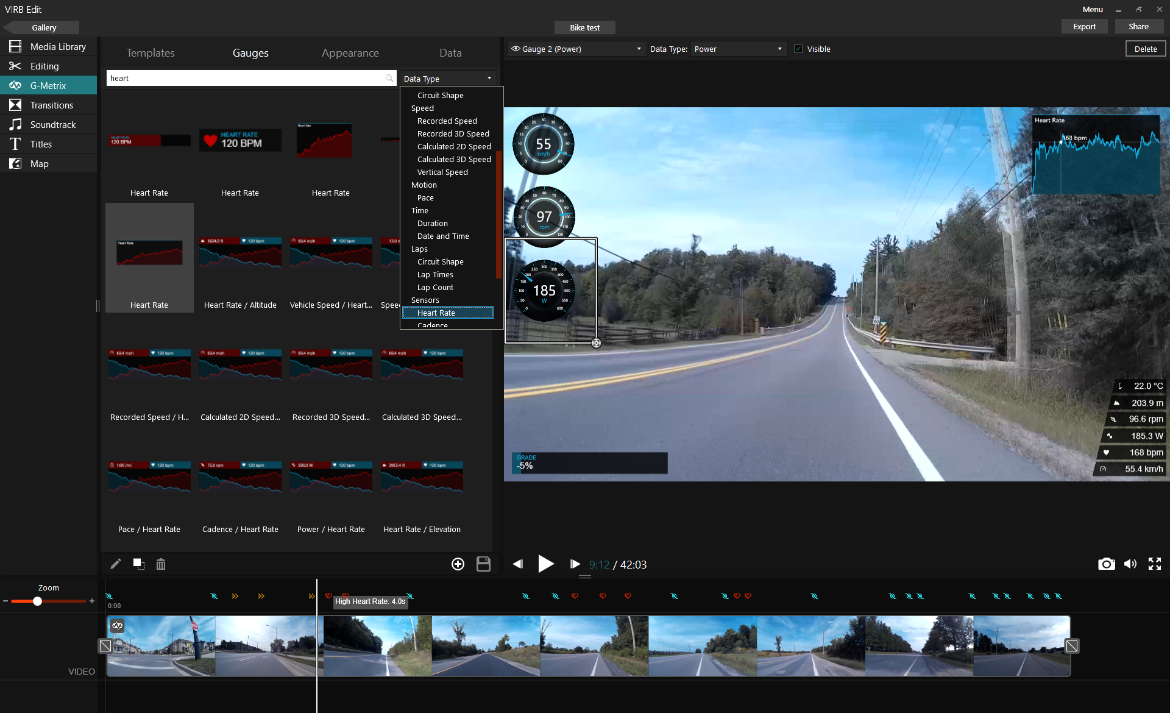Mute audio with the speaker icon
This screenshot has width=1170, height=713.
1130,564
